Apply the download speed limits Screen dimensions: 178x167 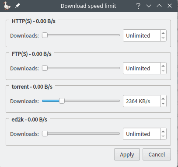(x=127, y=154)
